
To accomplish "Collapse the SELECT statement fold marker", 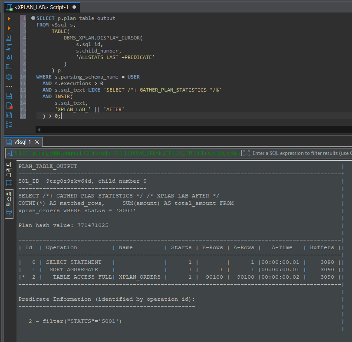I will coord(33,18).
